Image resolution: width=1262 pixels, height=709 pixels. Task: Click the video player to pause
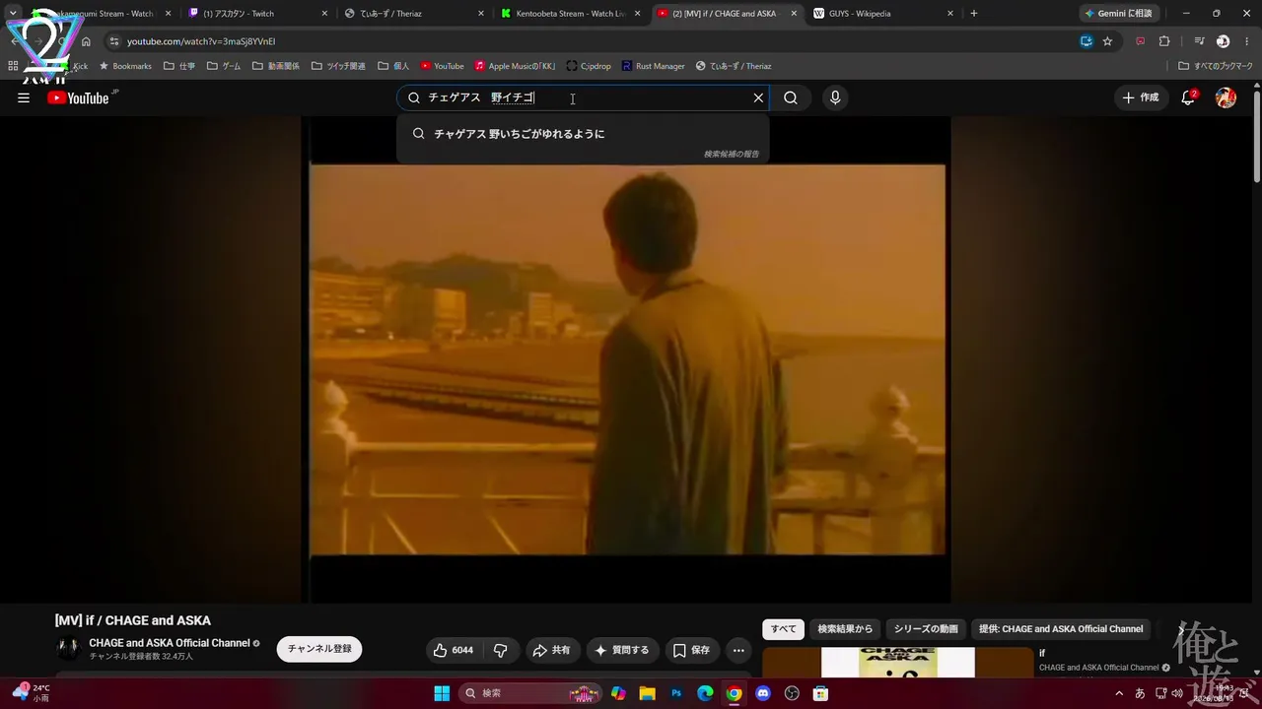[x=627, y=359]
